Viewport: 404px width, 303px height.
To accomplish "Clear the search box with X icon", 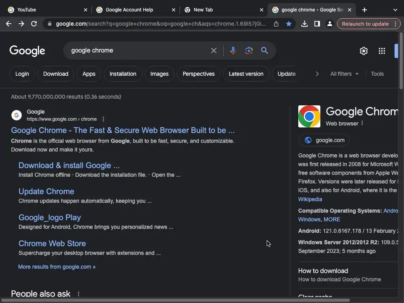I will pos(213,50).
